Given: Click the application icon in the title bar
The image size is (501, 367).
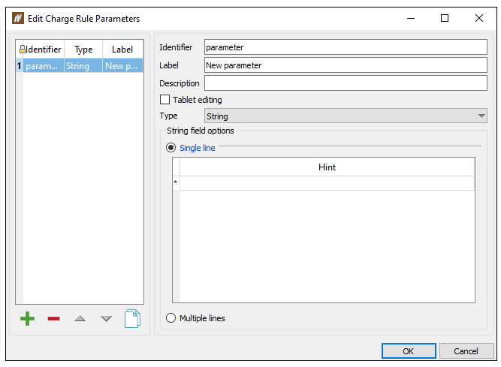Looking at the screenshot, I should click(x=18, y=18).
